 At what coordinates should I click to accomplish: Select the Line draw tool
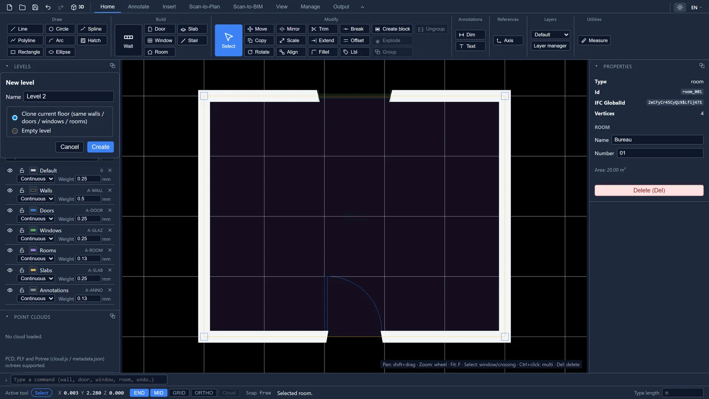pos(25,29)
